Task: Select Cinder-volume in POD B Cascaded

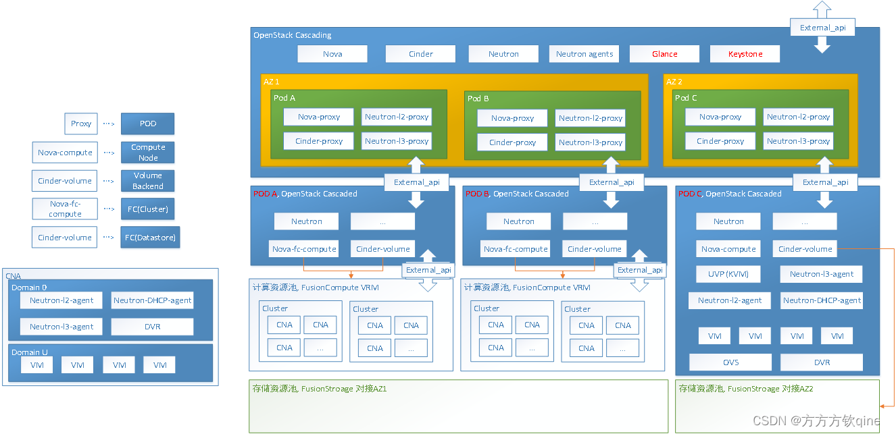Action: pos(595,249)
